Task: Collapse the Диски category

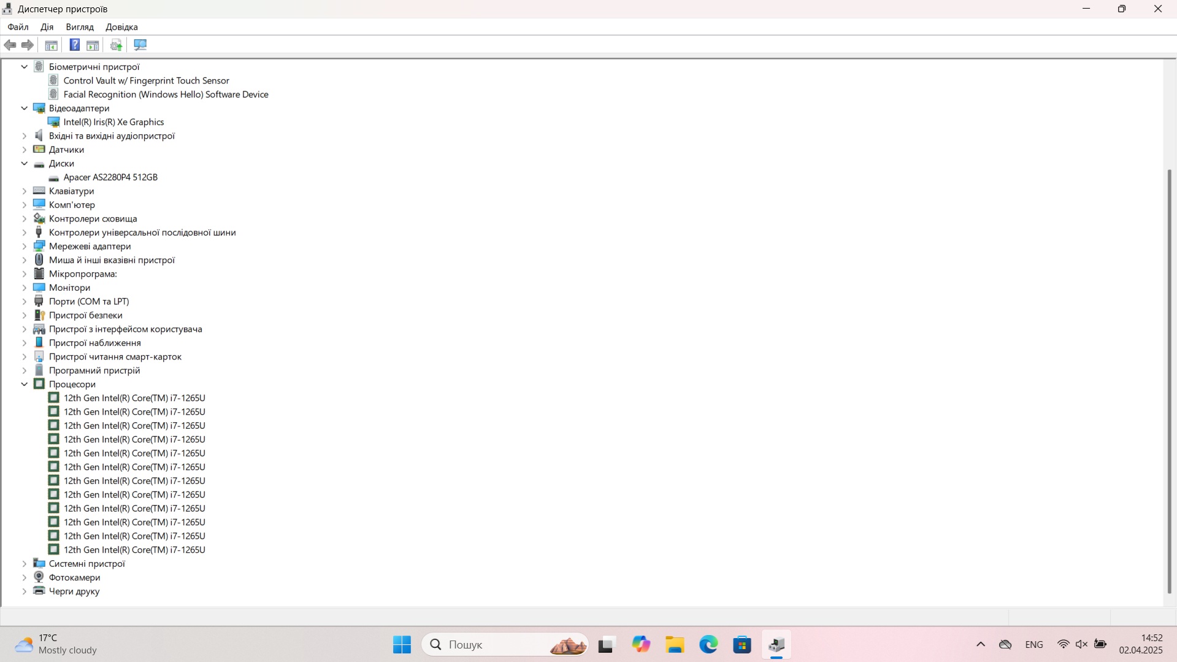Action: (25, 163)
